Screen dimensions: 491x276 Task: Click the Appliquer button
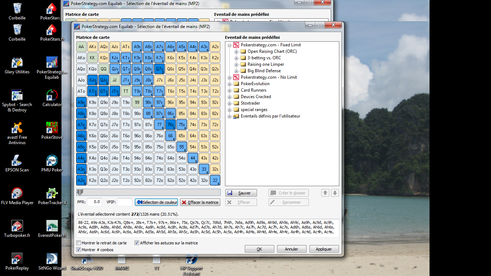coord(324,249)
